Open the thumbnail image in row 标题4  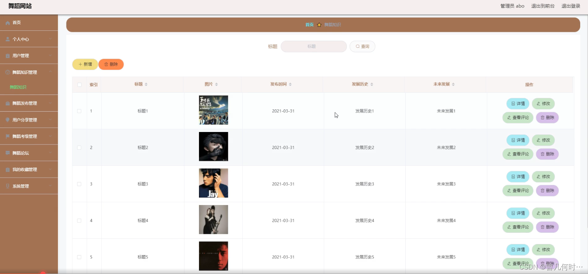(213, 219)
